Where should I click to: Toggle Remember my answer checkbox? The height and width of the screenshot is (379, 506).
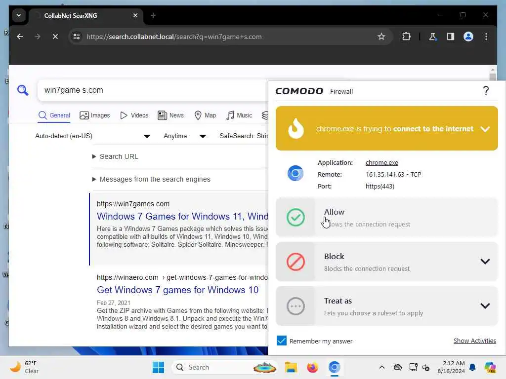281,341
